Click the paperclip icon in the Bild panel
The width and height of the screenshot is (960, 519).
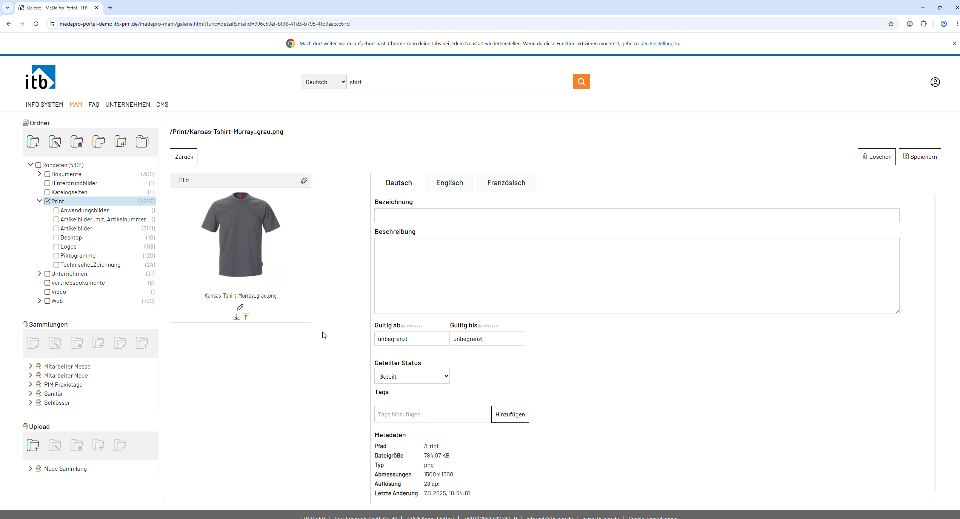tap(304, 181)
